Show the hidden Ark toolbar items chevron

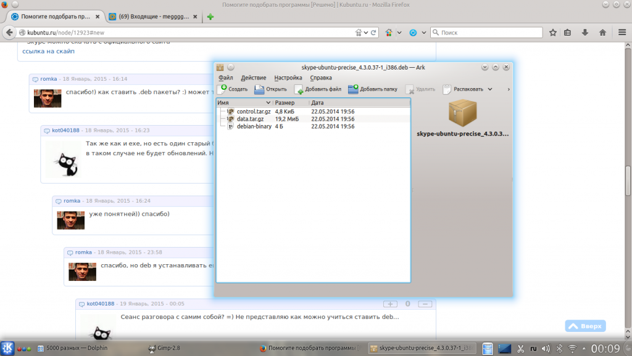coord(509,89)
